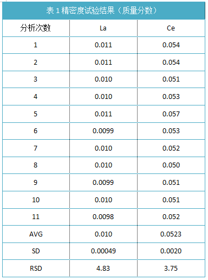Click Ce value 0.053 in row 4
208x280 pixels.
[x=171, y=97]
